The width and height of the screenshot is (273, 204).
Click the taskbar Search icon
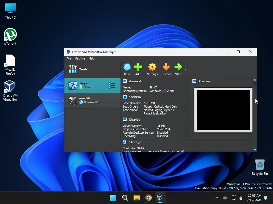[125, 198]
